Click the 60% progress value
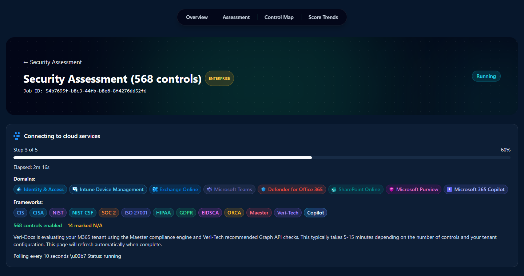Screen dimensions: 524x276 pyautogui.click(x=505, y=150)
